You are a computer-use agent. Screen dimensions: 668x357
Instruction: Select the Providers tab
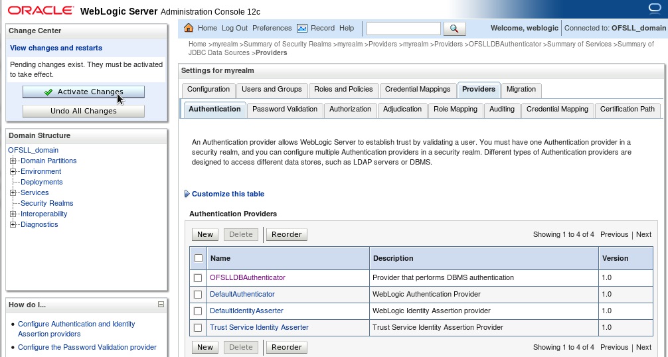click(x=478, y=90)
